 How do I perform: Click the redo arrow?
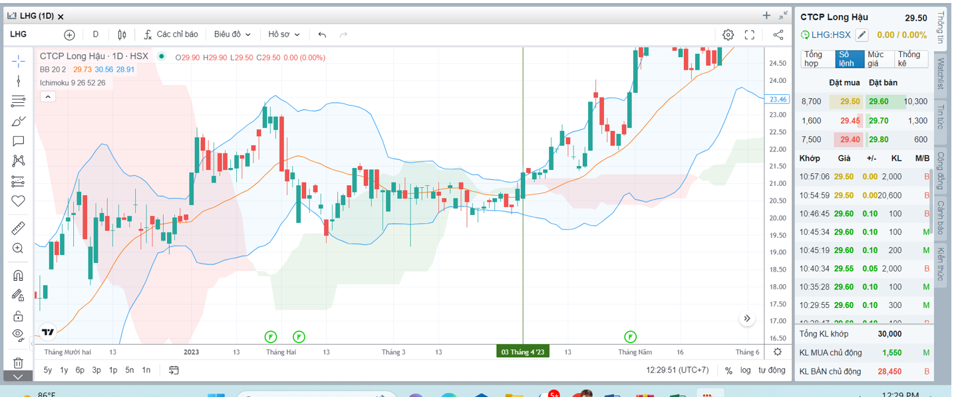coord(343,35)
